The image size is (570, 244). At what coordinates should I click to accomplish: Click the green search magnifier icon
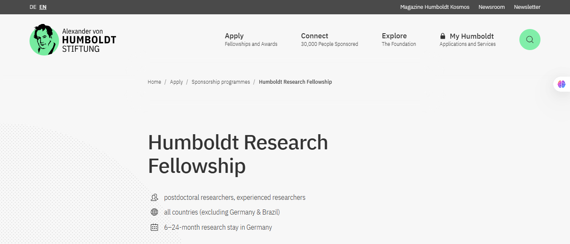(x=529, y=40)
